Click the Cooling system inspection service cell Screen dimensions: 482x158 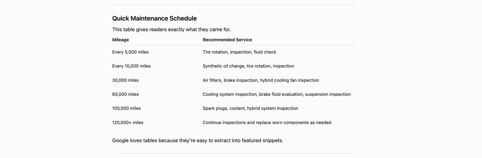pyautogui.click(x=277, y=94)
